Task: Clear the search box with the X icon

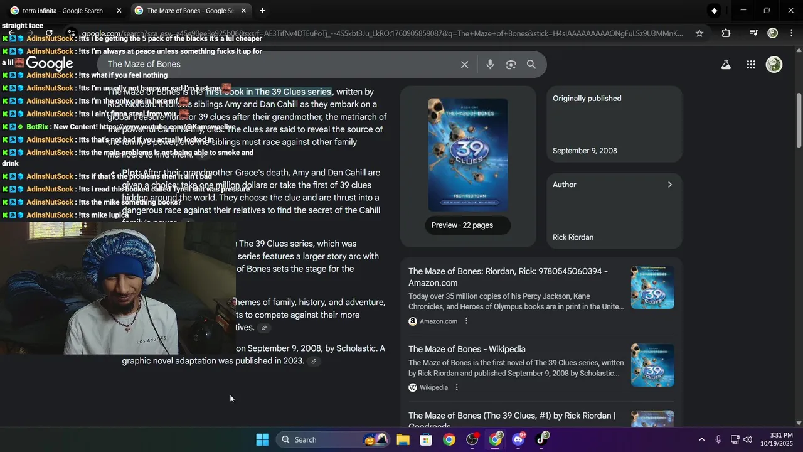Action: tap(464, 64)
